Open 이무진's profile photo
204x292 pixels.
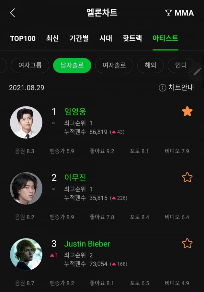pyautogui.click(x=26, y=188)
